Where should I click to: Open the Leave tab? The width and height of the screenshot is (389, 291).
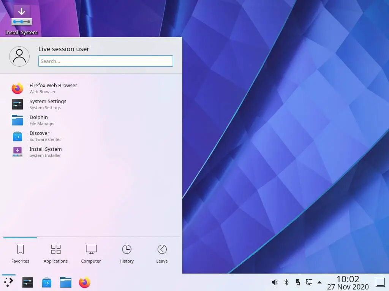click(x=162, y=254)
